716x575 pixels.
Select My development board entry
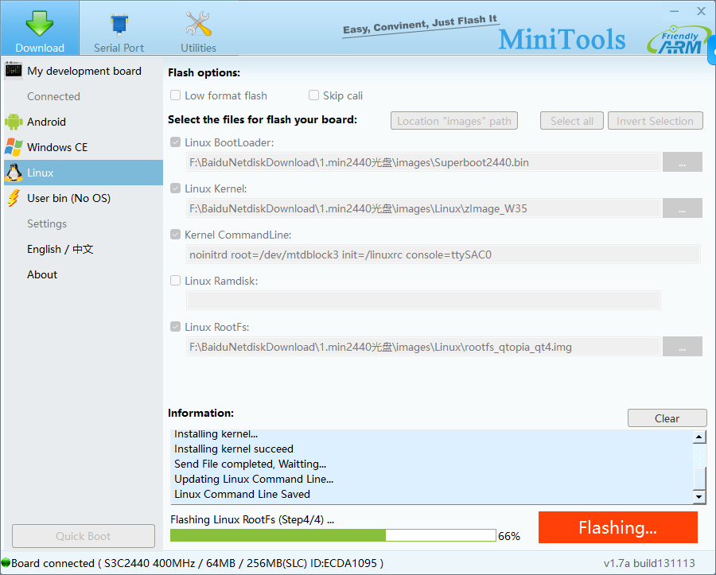pyautogui.click(x=84, y=72)
